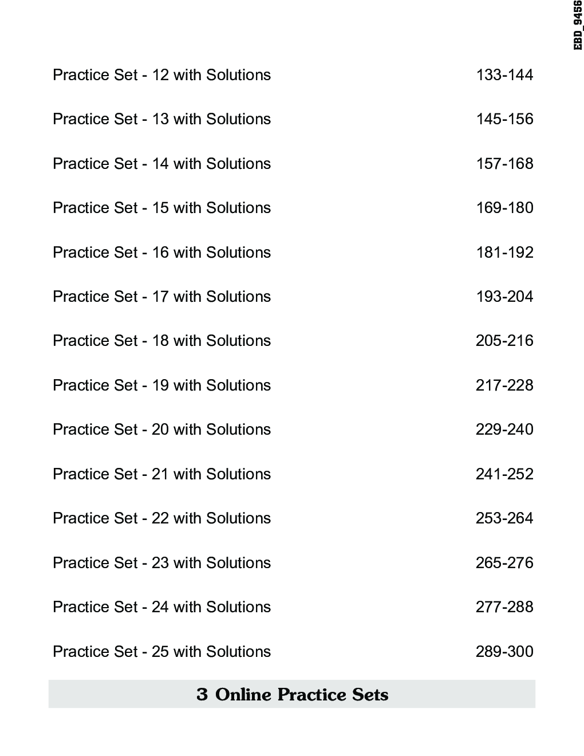Click the page range 133-144

(504, 75)
